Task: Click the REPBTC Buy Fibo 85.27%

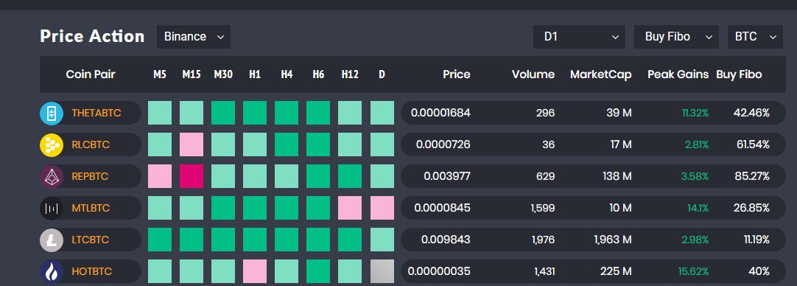Action: coord(752,177)
